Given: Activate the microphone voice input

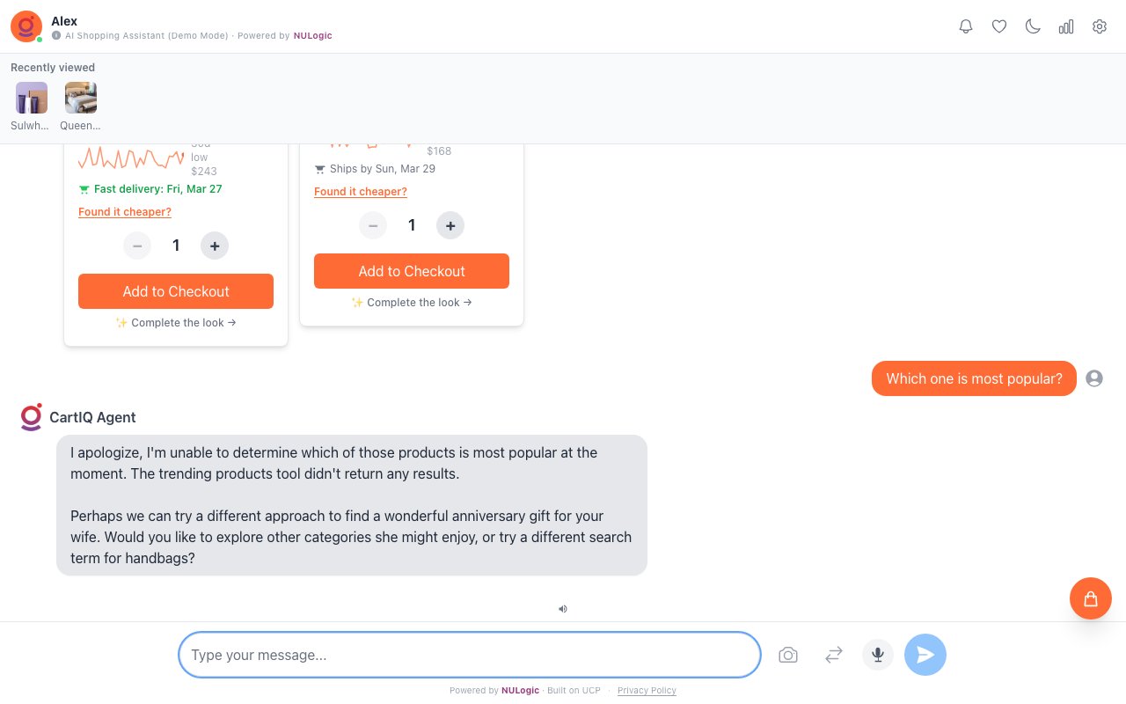Looking at the screenshot, I should point(878,655).
